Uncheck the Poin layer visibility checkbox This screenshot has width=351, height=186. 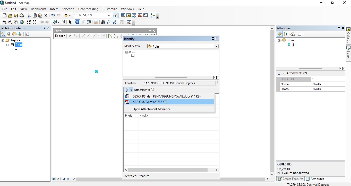click(12, 45)
